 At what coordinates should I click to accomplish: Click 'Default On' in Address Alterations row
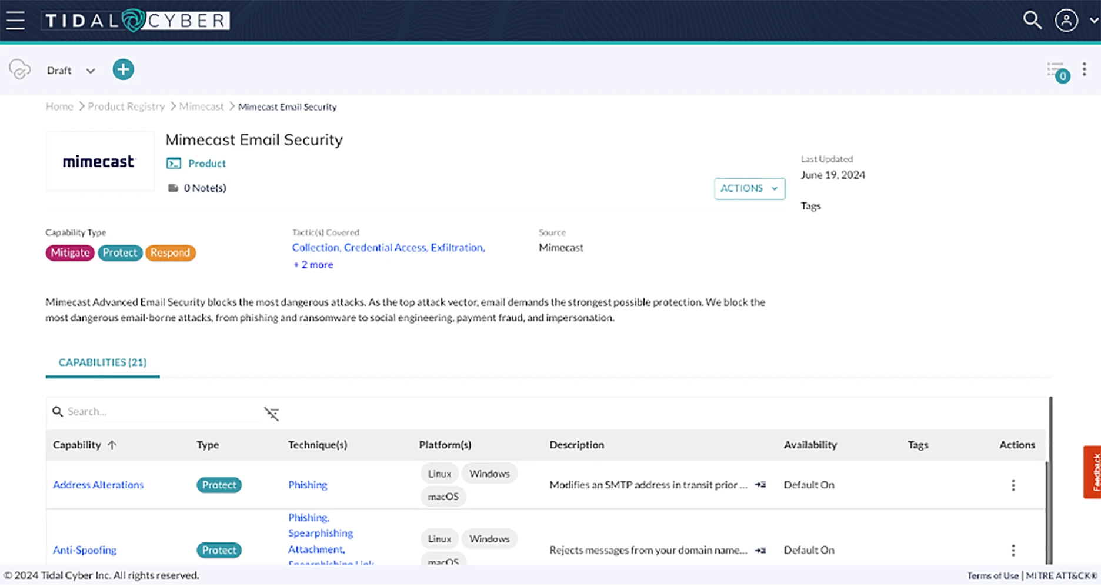pyautogui.click(x=809, y=485)
